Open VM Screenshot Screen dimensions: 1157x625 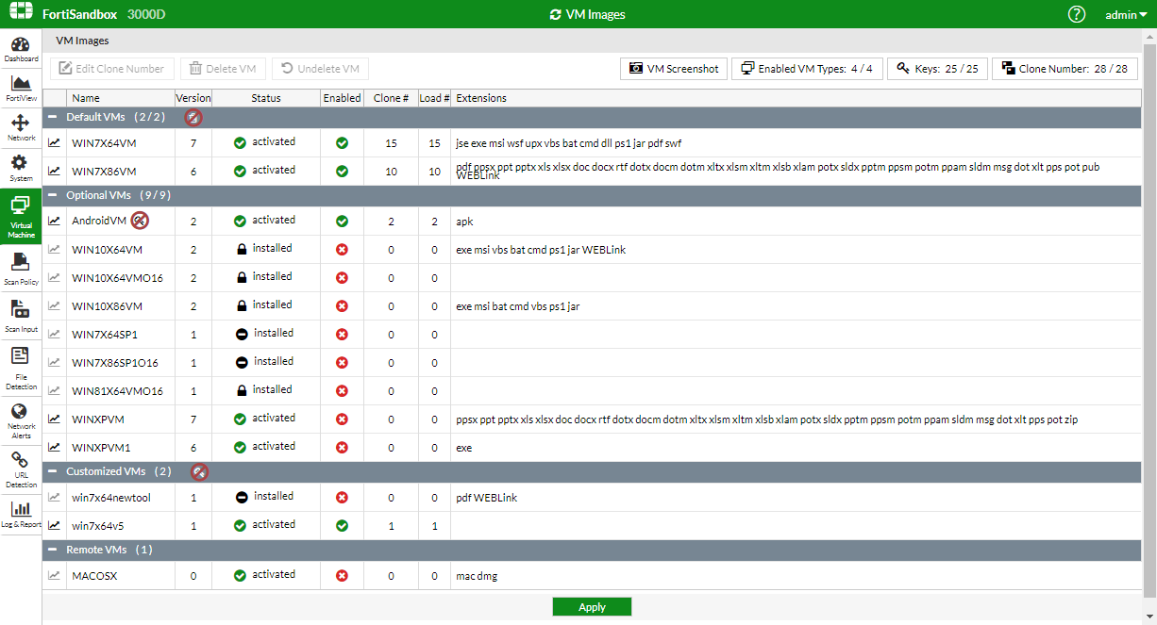point(674,69)
